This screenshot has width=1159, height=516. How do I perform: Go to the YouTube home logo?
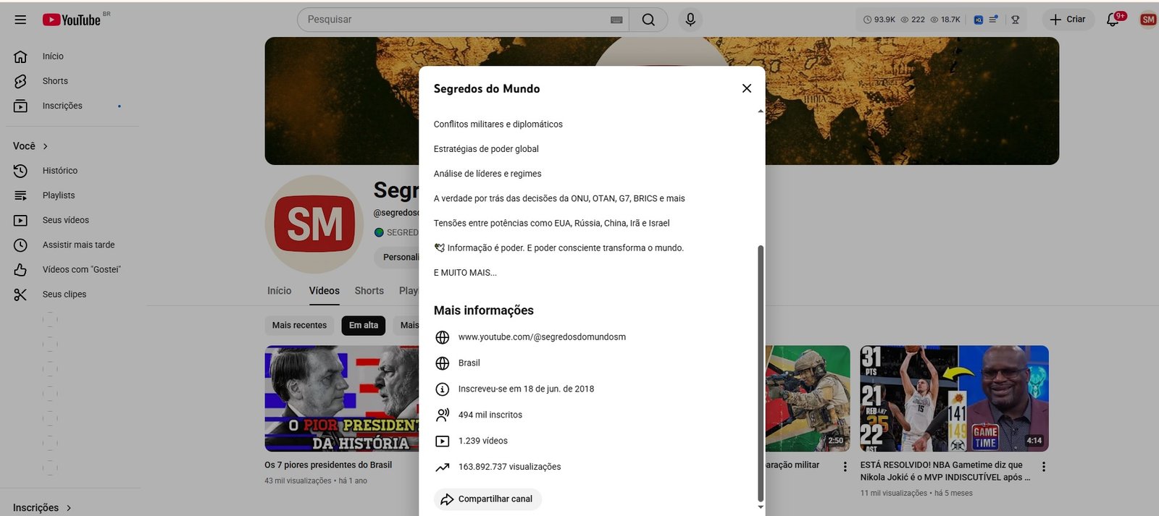pyautogui.click(x=71, y=20)
